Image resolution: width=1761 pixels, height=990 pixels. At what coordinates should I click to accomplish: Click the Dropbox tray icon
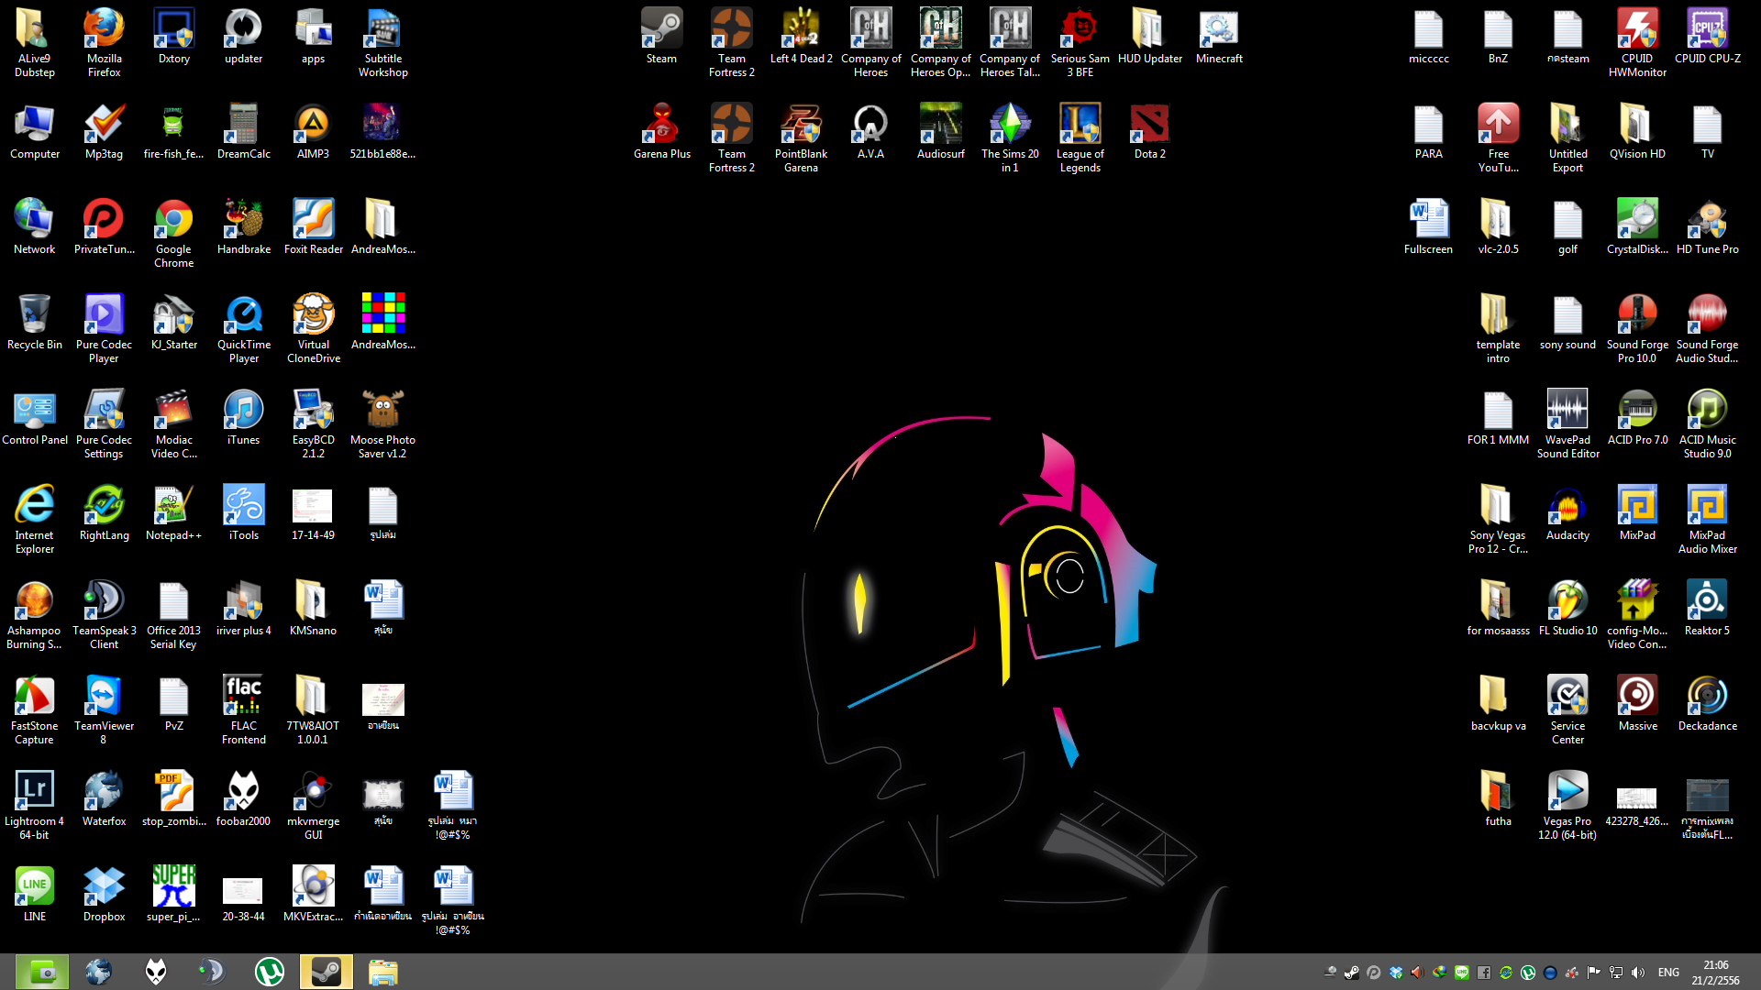click(x=1396, y=973)
